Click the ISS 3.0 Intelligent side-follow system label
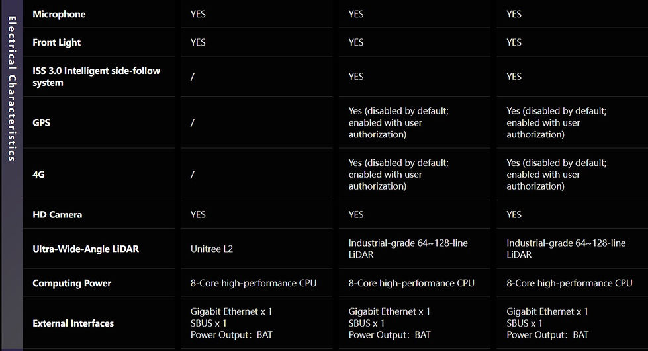Image resolution: width=648 pixels, height=351 pixels. pos(96,77)
